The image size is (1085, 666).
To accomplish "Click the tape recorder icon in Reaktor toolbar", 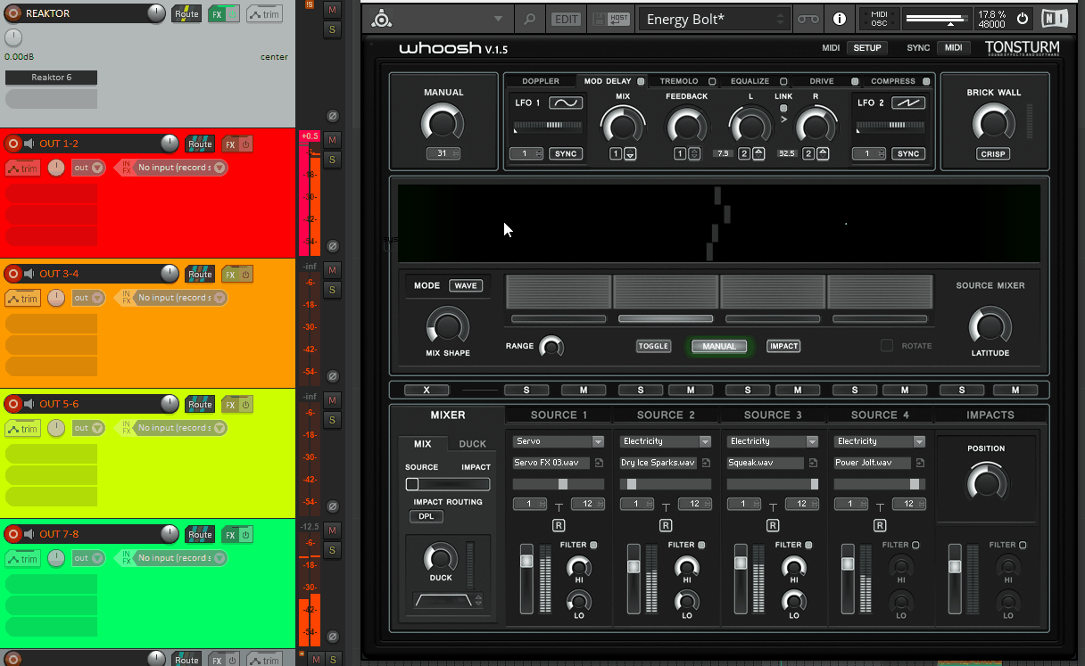I will 808,19.
